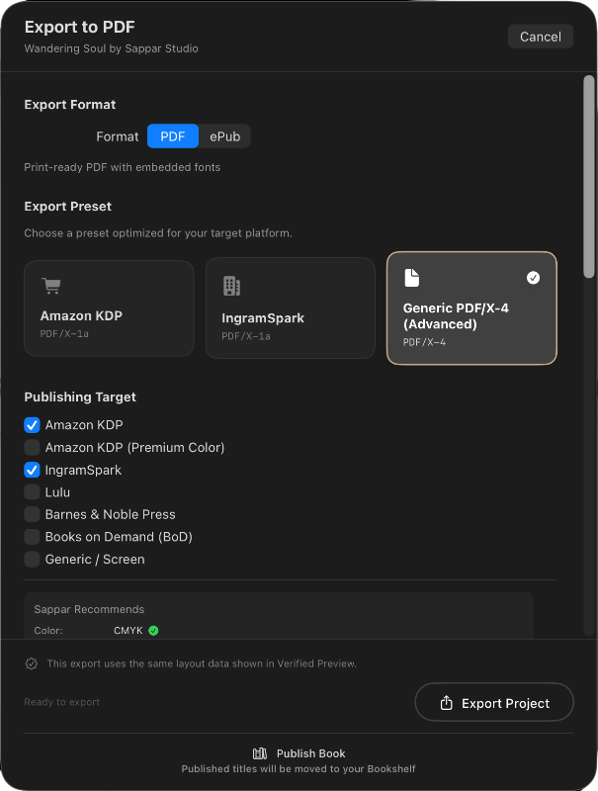Viewport: 598px width, 791px height.
Task: Enable Amazon KDP (Premium Color) target
Action: pos(32,447)
